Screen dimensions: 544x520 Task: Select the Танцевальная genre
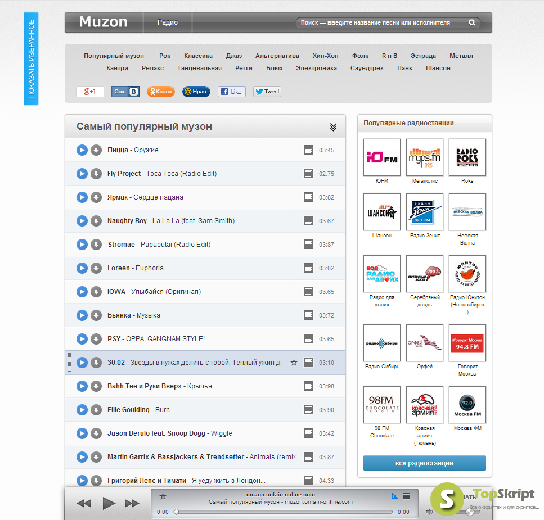(x=200, y=68)
